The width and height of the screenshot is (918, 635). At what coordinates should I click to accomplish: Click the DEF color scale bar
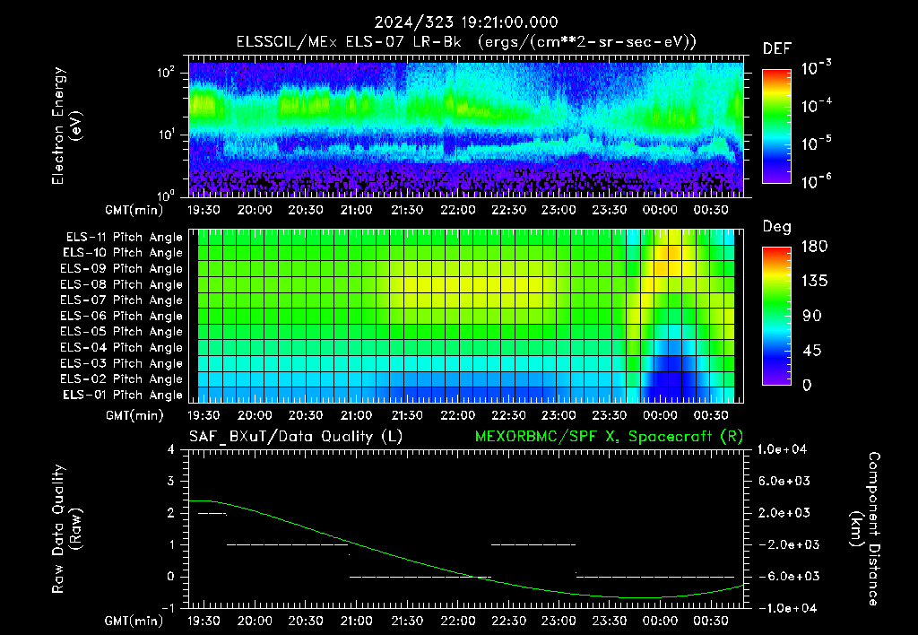point(776,126)
